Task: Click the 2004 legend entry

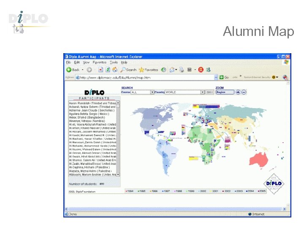Action: (x=250, y=191)
